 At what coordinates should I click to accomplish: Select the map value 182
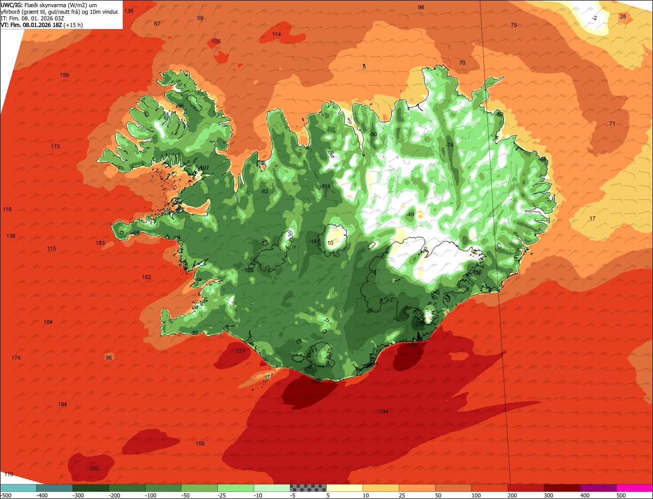146,277
